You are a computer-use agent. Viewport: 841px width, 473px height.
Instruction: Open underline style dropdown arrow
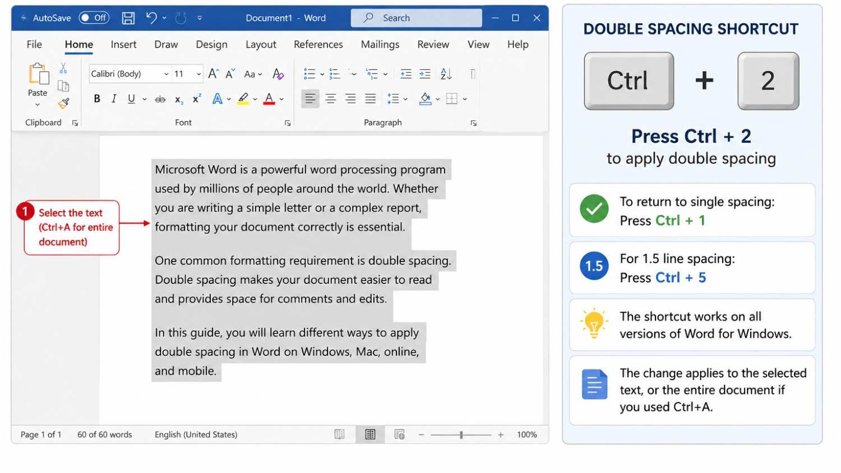(x=144, y=100)
